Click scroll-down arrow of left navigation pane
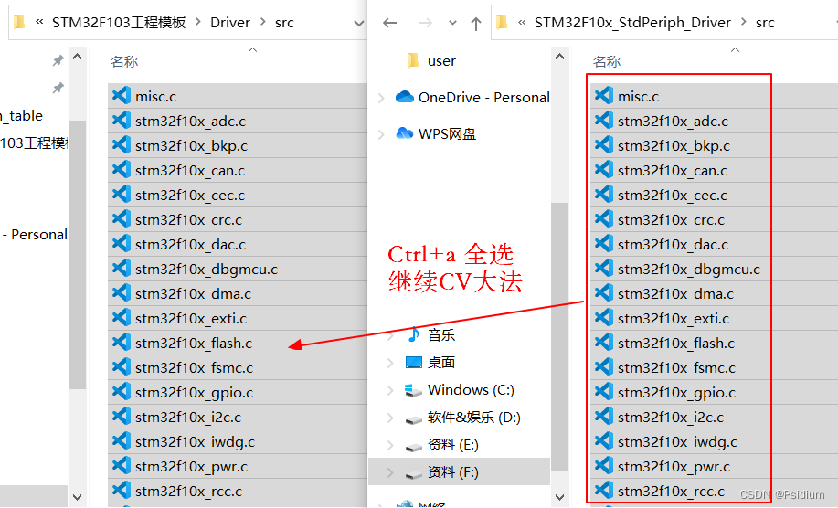 click(77, 497)
